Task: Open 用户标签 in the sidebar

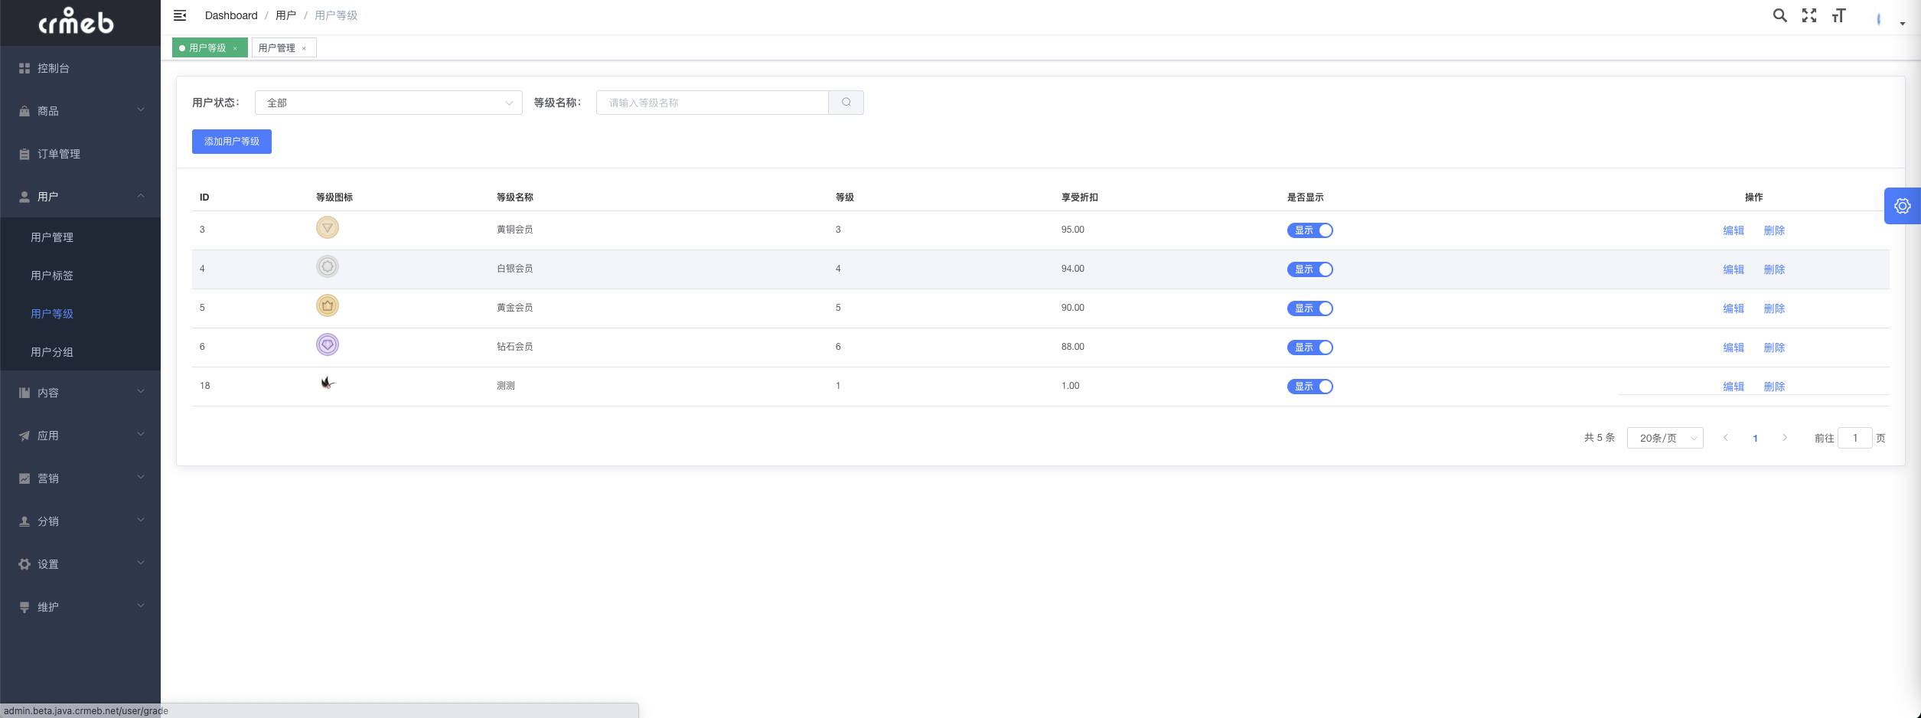Action: tap(52, 276)
